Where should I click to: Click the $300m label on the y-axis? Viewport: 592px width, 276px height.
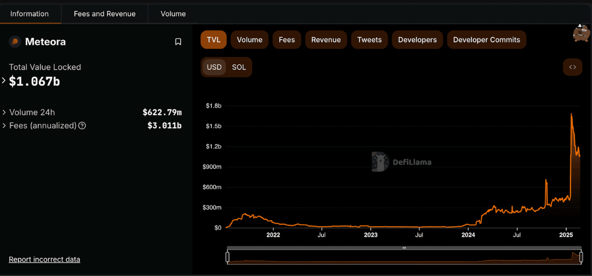click(212, 208)
